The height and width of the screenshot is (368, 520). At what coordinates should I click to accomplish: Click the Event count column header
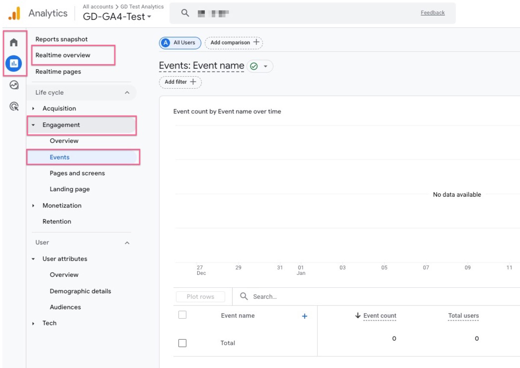pyautogui.click(x=380, y=316)
